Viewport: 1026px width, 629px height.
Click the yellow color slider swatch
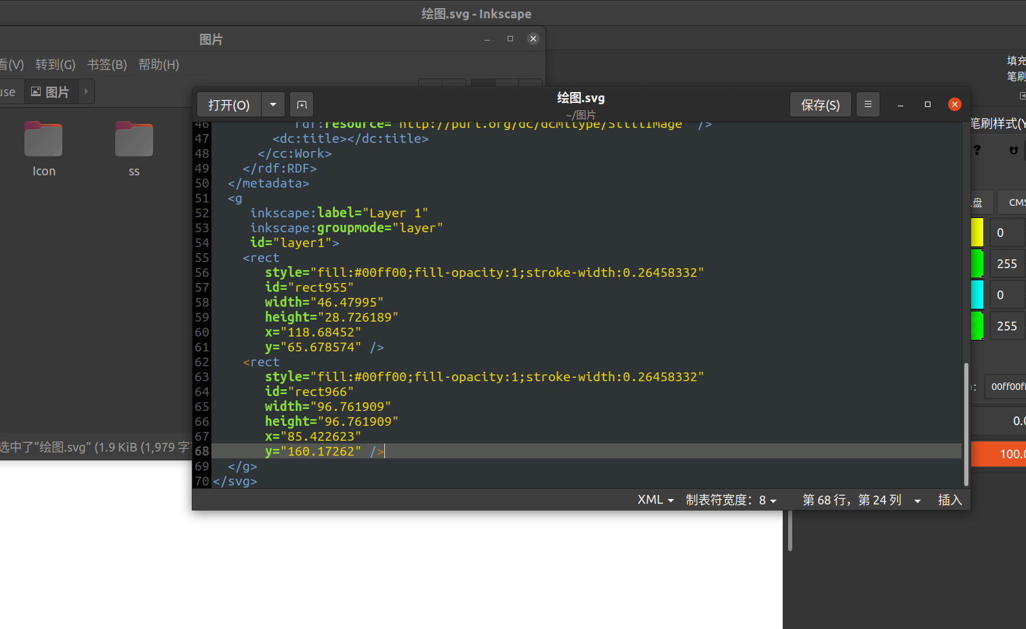coord(977,233)
